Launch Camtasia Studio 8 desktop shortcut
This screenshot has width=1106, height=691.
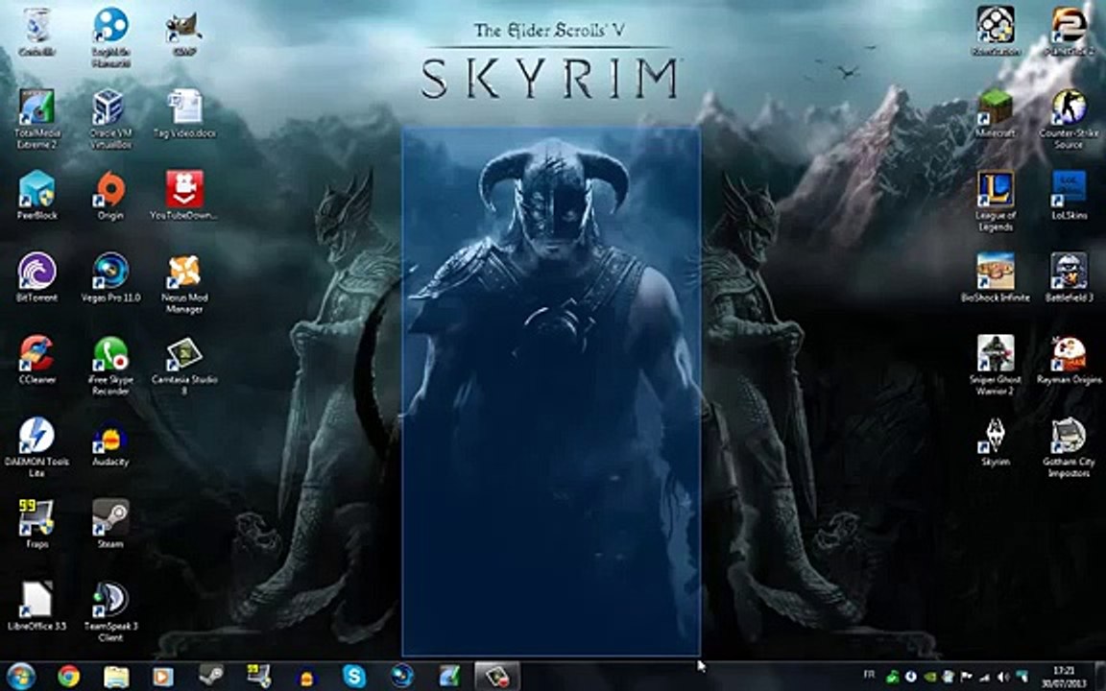[x=184, y=365]
